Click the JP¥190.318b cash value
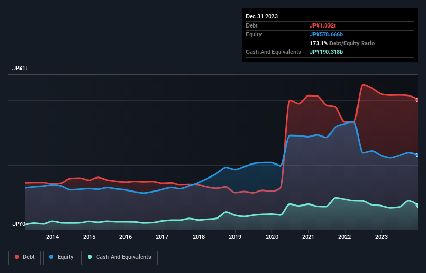This screenshot has width=426, height=273. 326,52
